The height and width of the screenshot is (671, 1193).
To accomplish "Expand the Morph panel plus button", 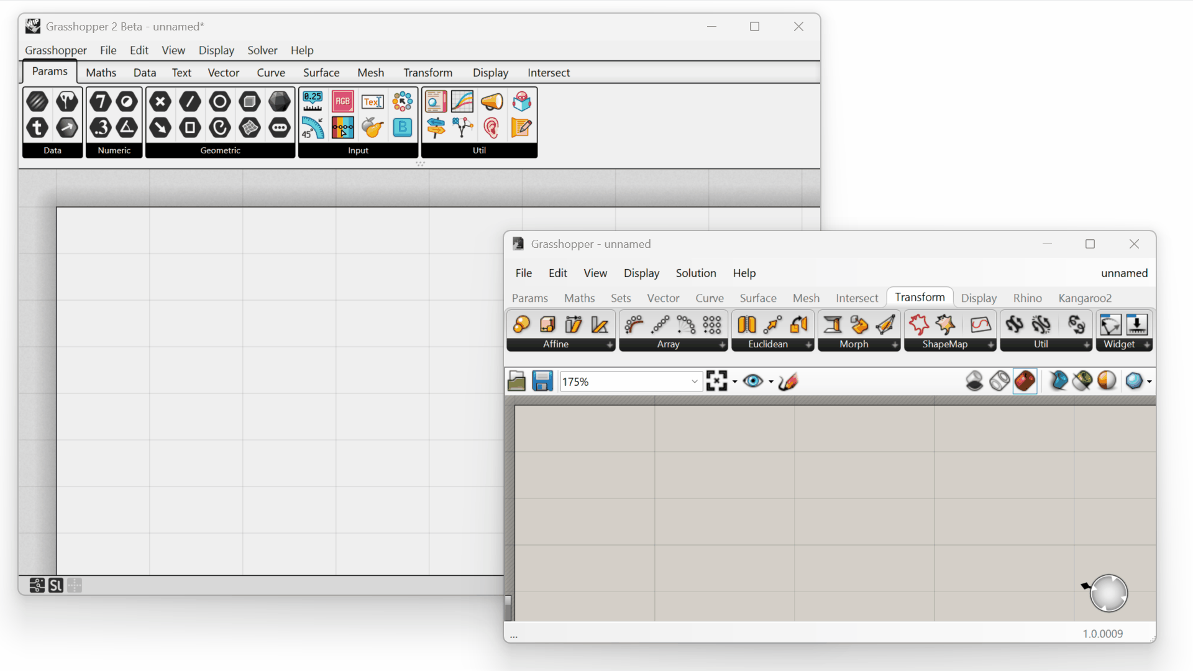I will (895, 345).
